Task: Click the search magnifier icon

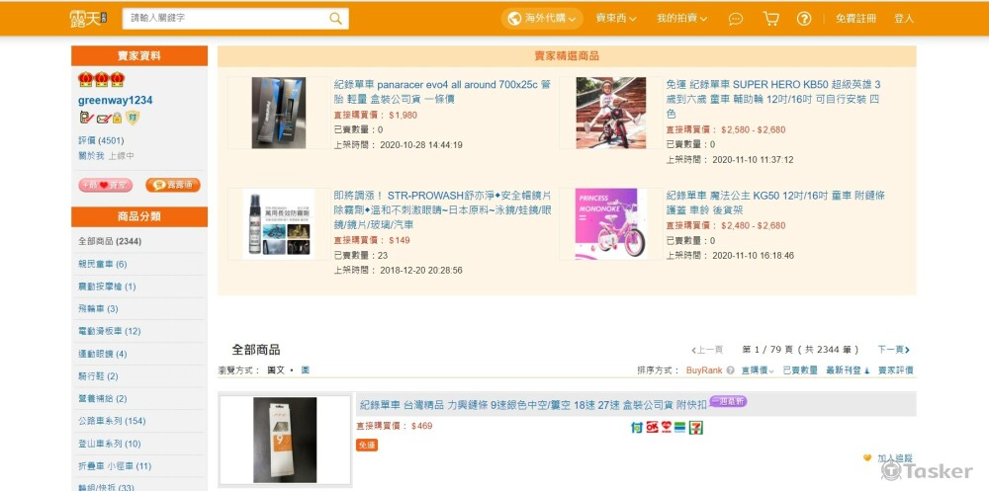Action: pos(335,19)
